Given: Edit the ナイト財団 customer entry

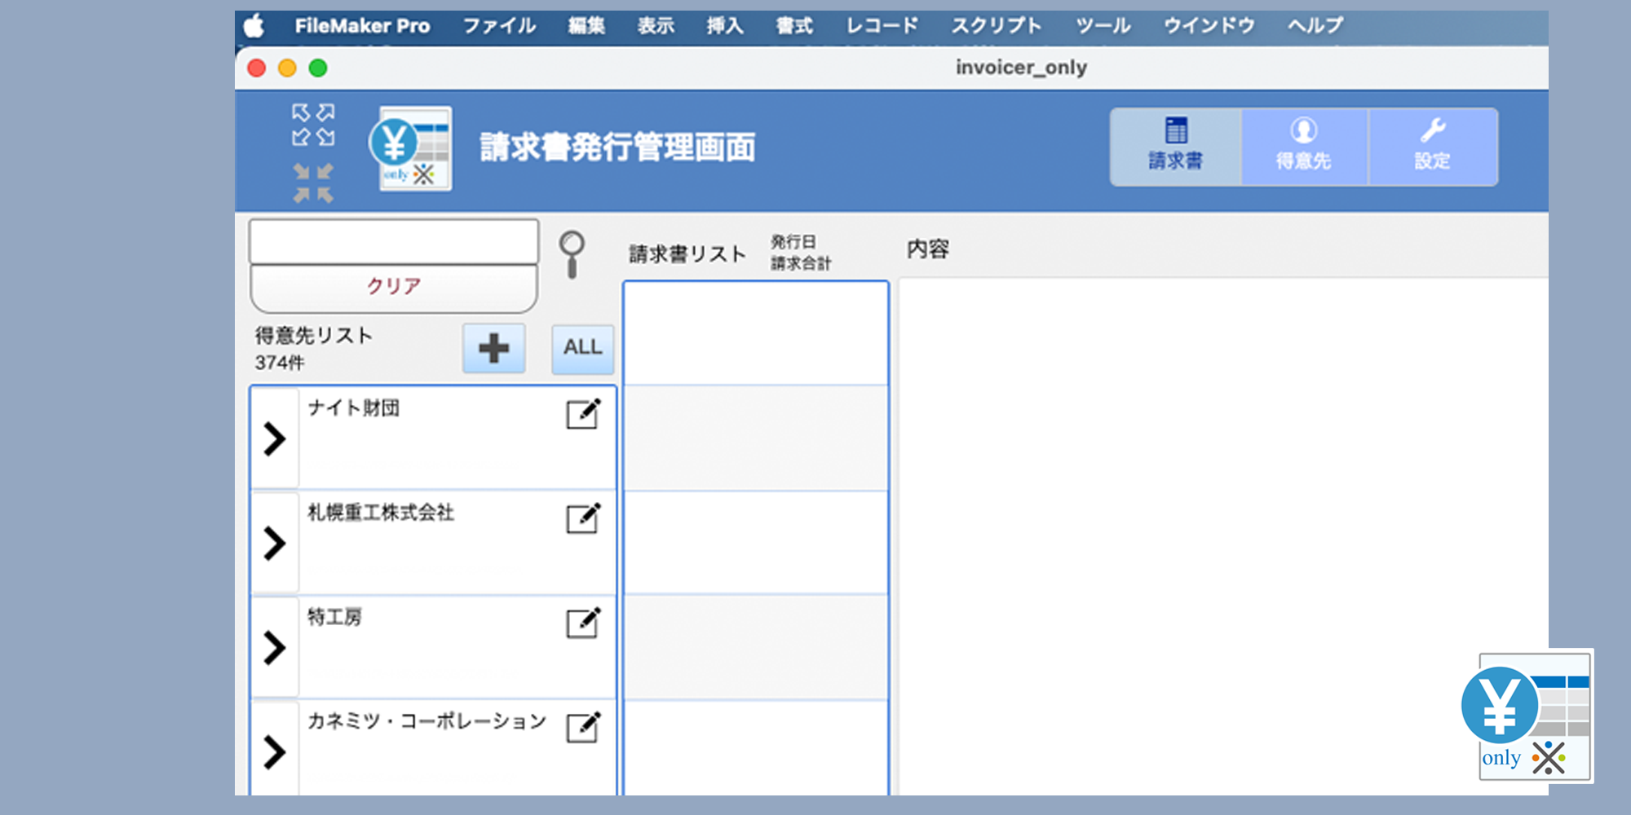Looking at the screenshot, I should coord(583,414).
